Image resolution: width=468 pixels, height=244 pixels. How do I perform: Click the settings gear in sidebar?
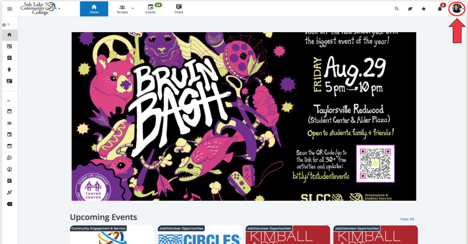point(4,25)
